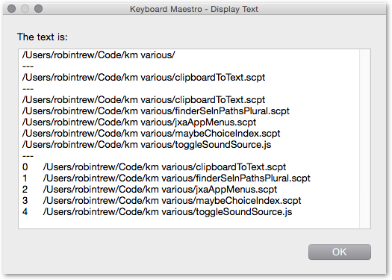
Task: Click the window close button
Action: click(x=11, y=9)
